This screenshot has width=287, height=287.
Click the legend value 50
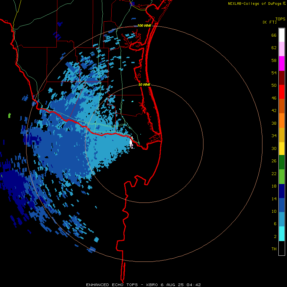tap(274, 85)
